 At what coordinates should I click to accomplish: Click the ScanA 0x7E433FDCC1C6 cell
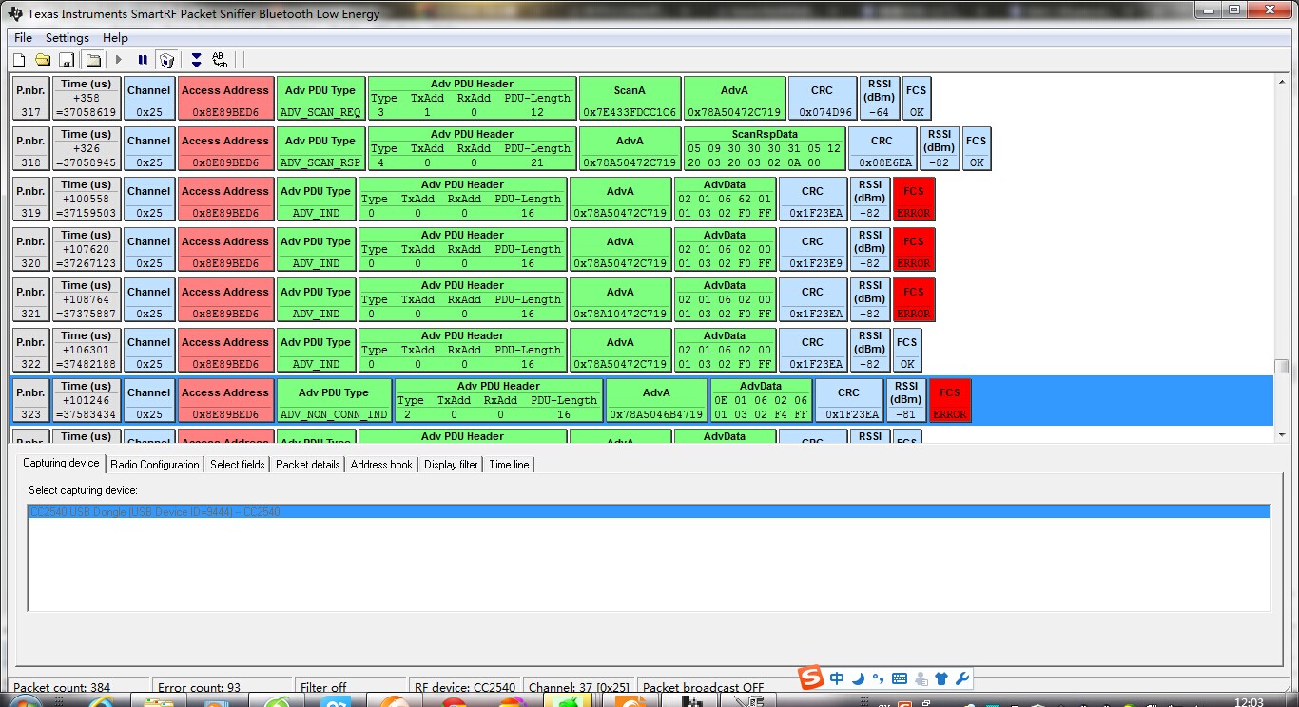(630, 98)
